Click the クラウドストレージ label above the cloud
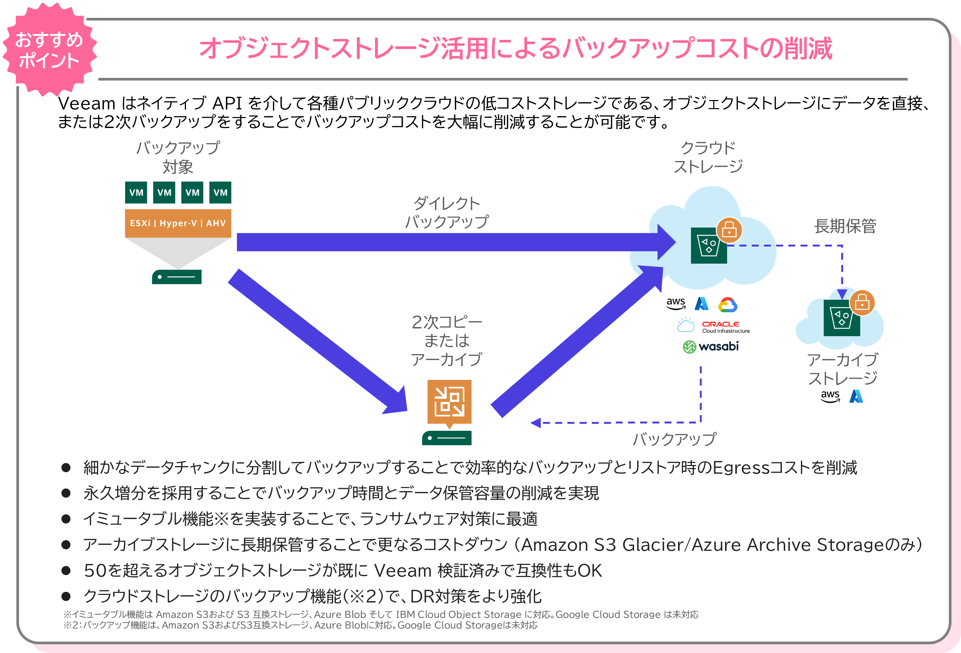Image resolution: width=961 pixels, height=653 pixels. point(708,157)
